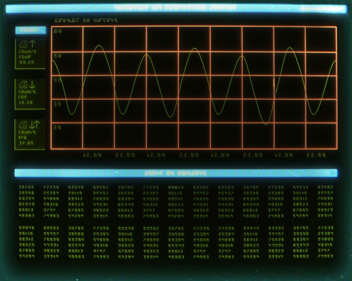Screen dimensions: 352x281
Task: Click the 60 label on the graph axis
Action: pos(58,31)
